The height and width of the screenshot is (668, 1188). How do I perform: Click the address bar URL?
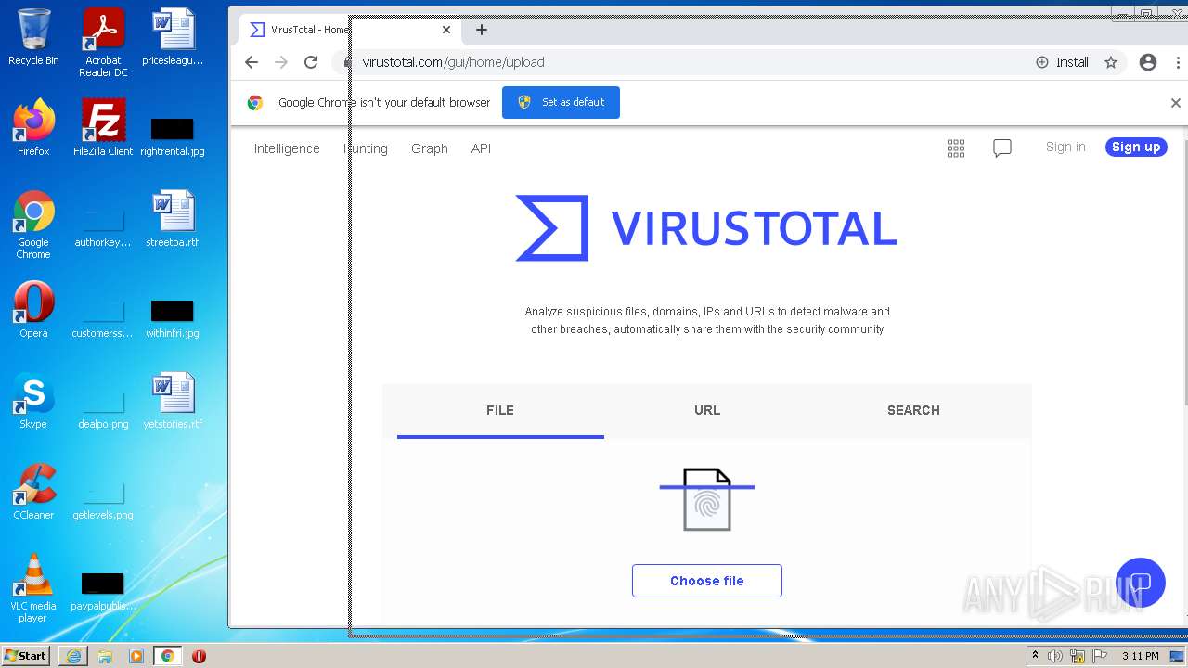pyautogui.click(x=454, y=62)
